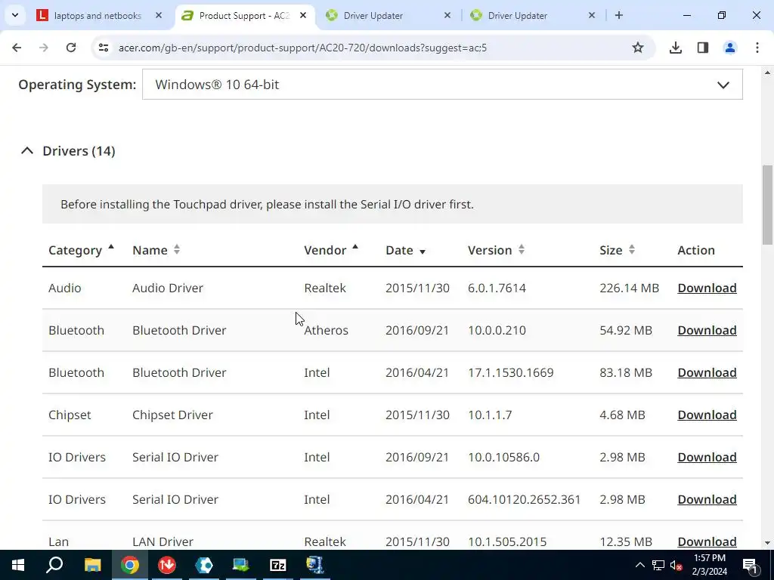
Task: Click the muted volume tray icon
Action: (676, 565)
